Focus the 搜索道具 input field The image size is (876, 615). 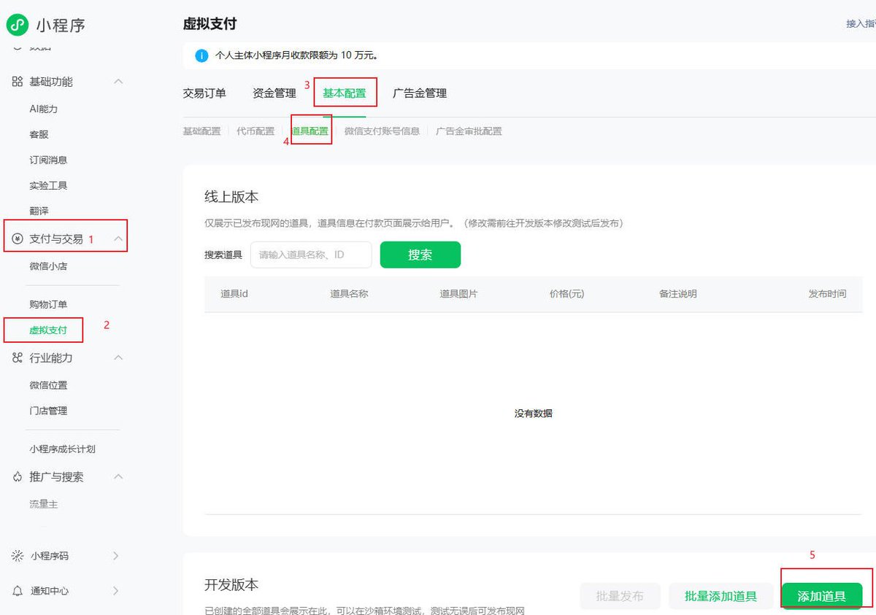pos(311,255)
